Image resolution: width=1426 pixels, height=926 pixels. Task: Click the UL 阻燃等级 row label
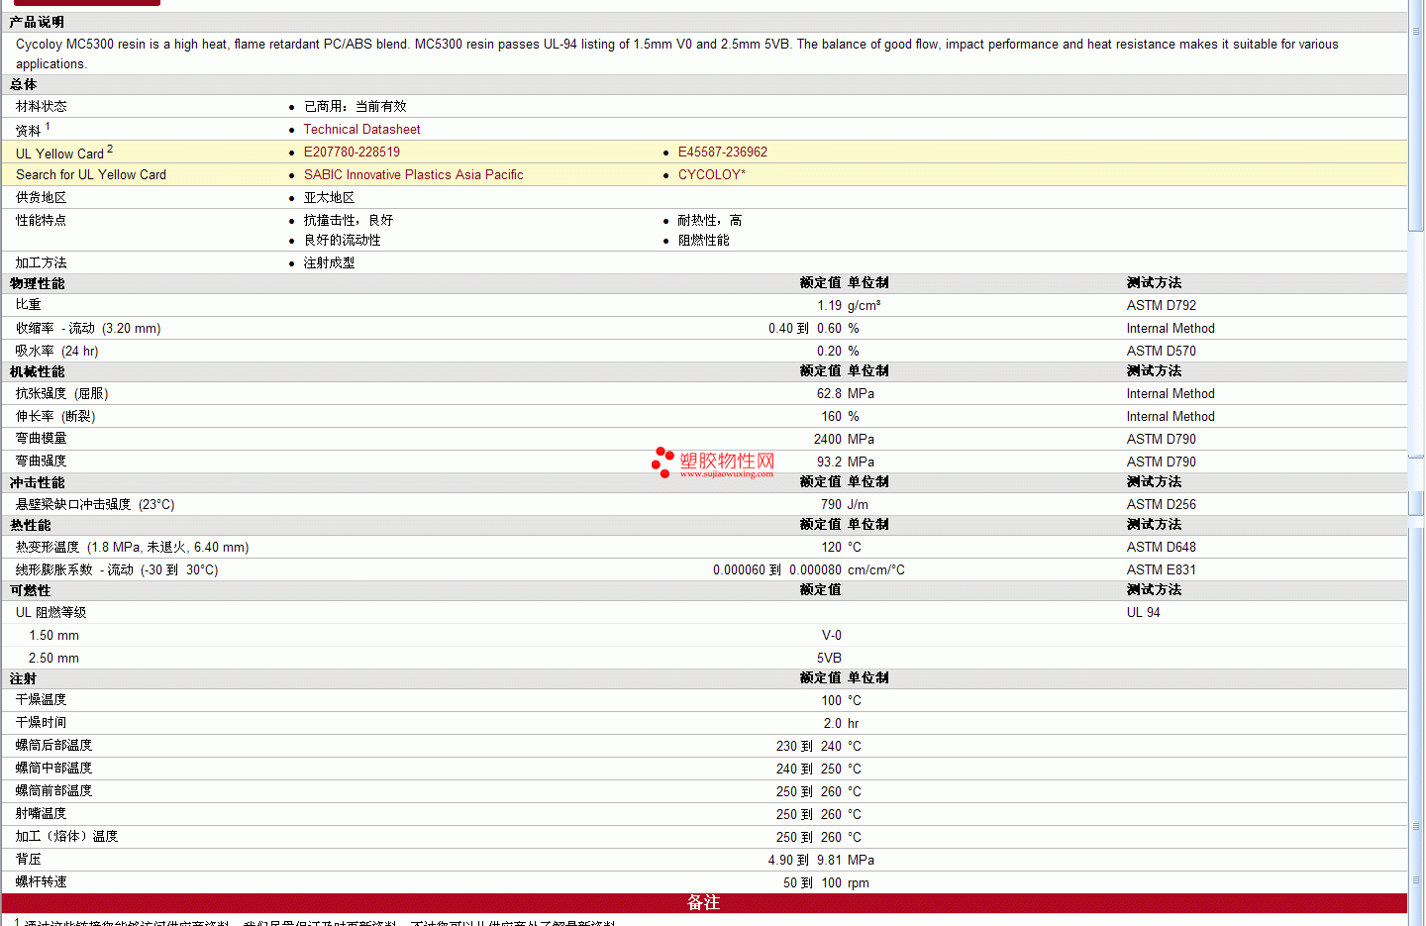click(51, 613)
